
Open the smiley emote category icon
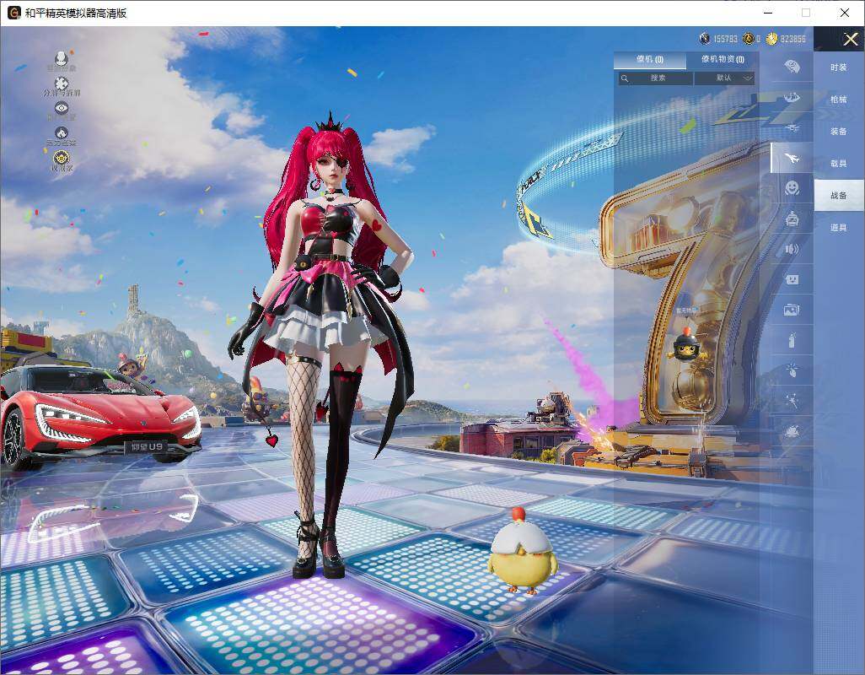pos(792,188)
